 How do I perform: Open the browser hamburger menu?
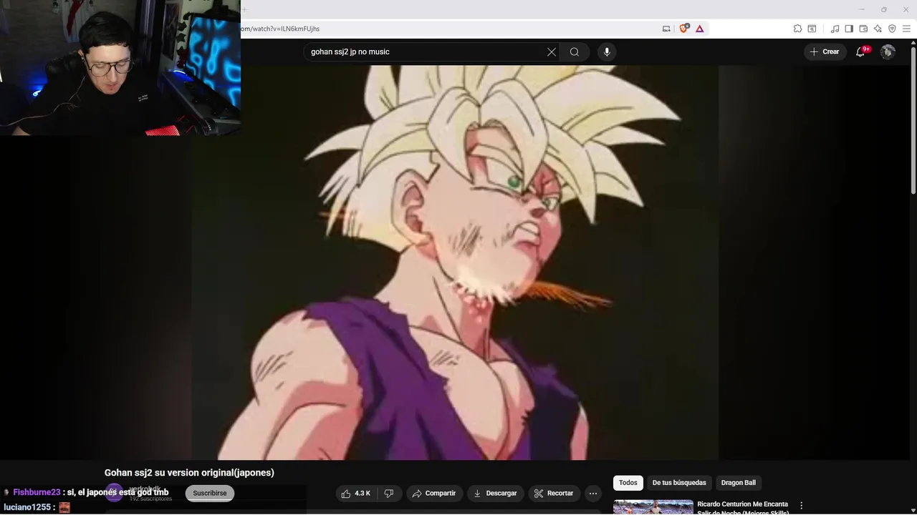pos(906,29)
